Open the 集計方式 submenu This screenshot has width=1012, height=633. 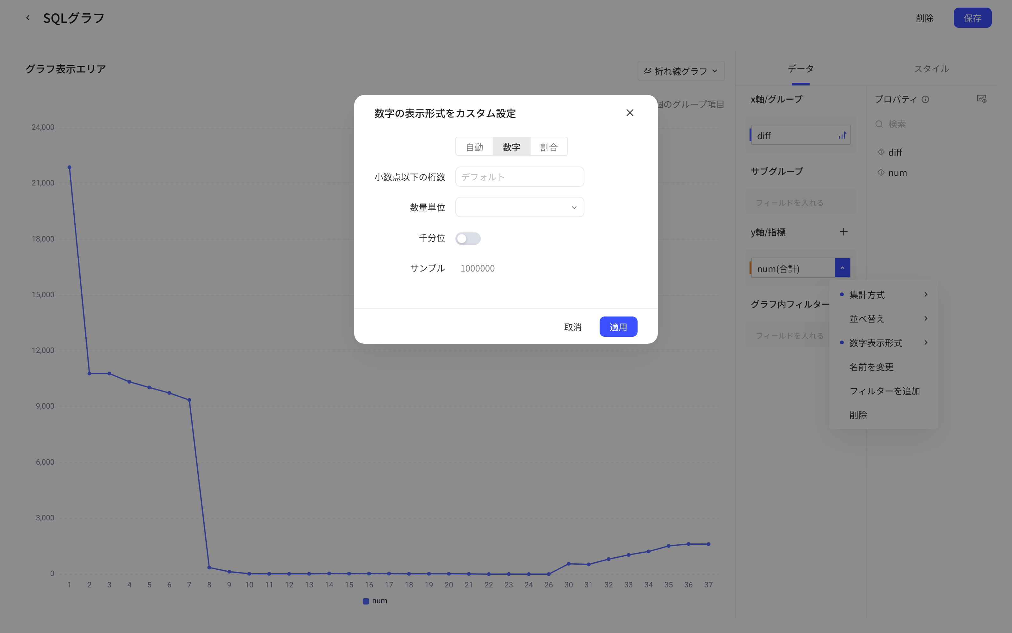[883, 294]
